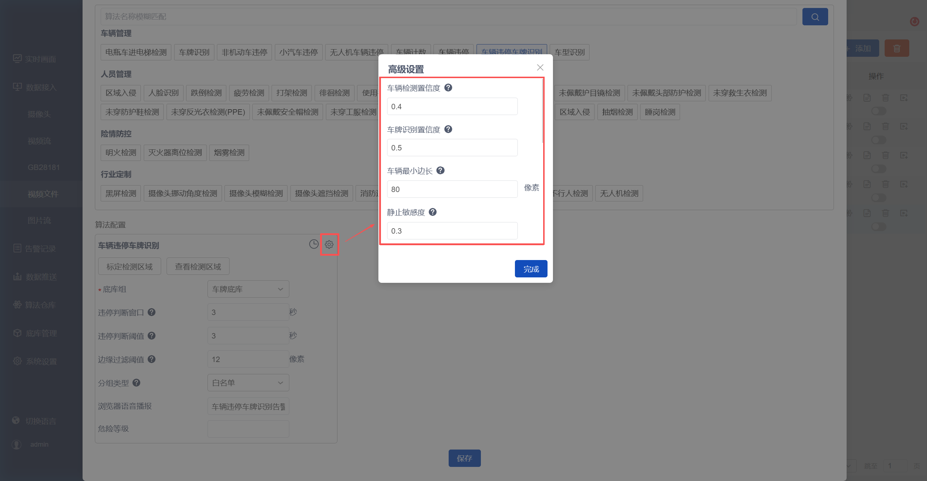Select the 人脸识别 algorithm tag

[x=164, y=93]
